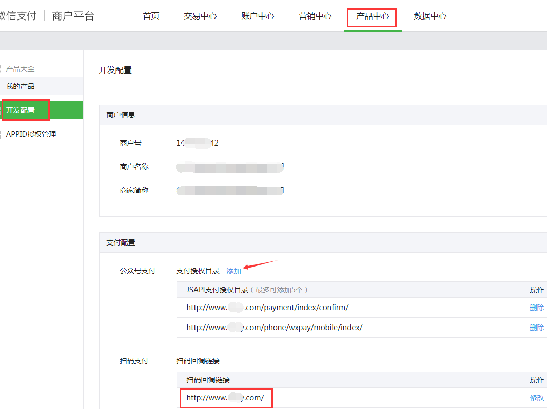Delete the phone/wxpay/mobile/index directory
Screen dimensions: 547x409
pos(537,328)
